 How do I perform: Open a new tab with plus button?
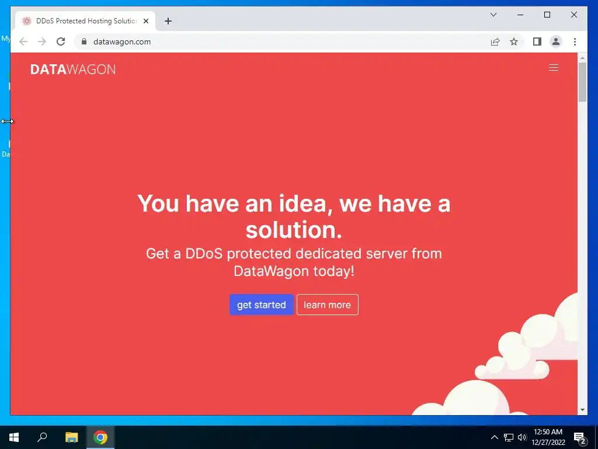pyautogui.click(x=168, y=21)
